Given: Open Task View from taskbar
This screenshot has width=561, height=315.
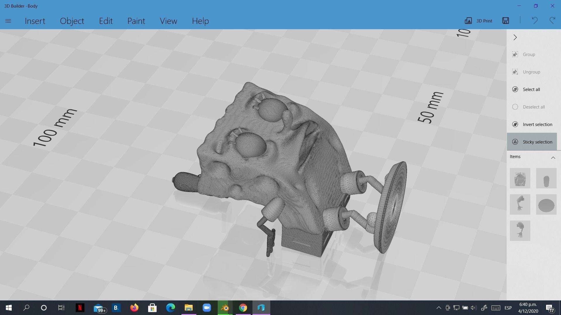Looking at the screenshot, I should click(61, 308).
